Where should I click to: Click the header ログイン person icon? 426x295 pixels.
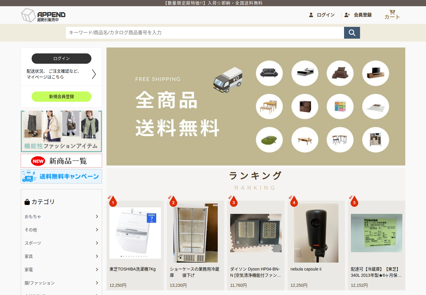pos(311,15)
